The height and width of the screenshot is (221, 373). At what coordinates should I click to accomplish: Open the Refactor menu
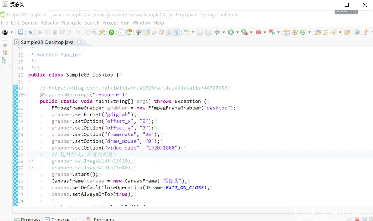[50, 23]
